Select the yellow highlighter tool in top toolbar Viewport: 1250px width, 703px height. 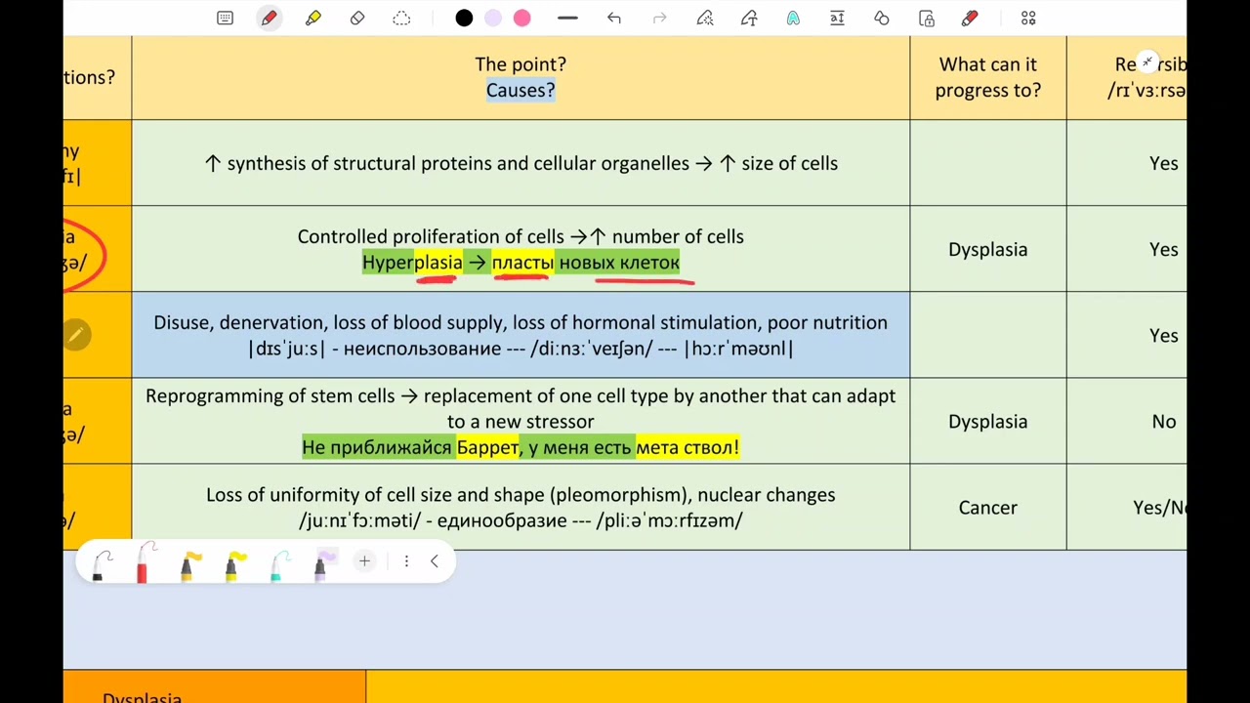coord(313,19)
